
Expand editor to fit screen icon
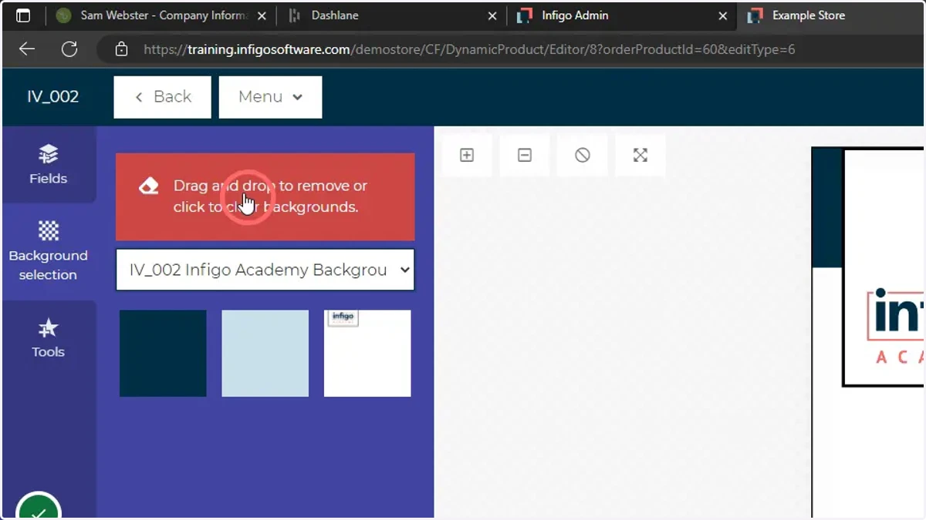640,155
